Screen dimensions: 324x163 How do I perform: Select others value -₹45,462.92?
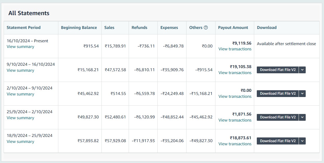coord(201,117)
